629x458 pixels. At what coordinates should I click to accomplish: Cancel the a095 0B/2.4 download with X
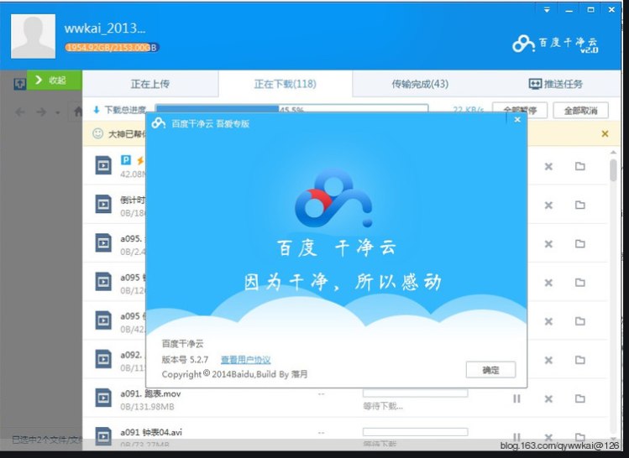[x=548, y=244]
